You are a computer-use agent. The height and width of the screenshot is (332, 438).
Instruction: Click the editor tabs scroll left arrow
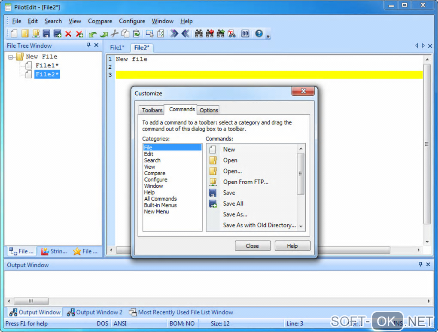pyautogui.click(x=417, y=46)
